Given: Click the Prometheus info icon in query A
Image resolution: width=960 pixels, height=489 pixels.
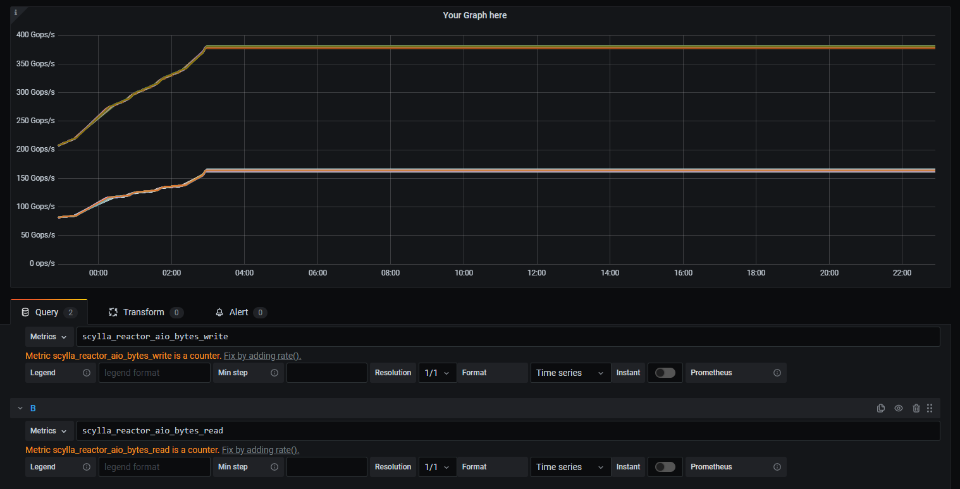Looking at the screenshot, I should coord(777,373).
